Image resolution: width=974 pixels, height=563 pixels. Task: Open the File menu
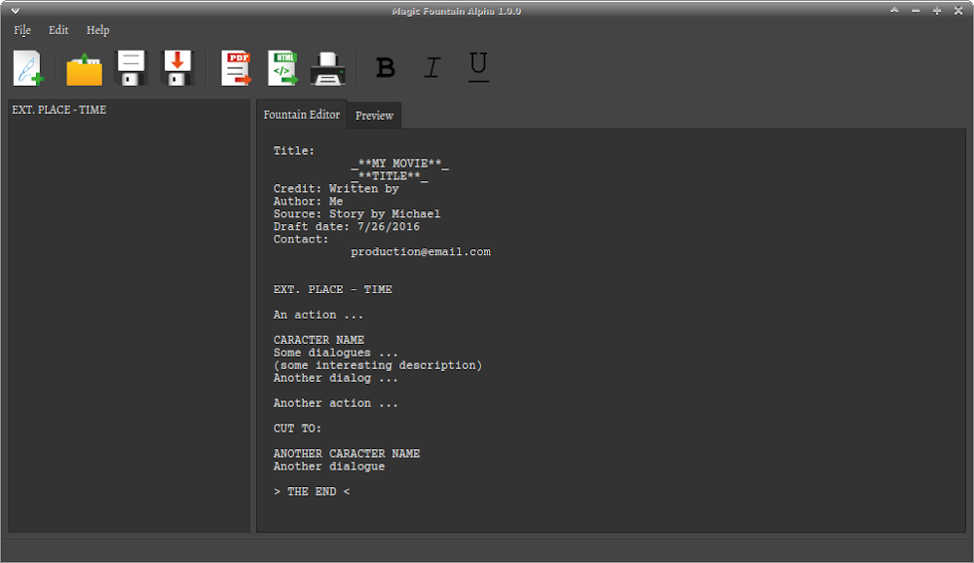point(22,30)
